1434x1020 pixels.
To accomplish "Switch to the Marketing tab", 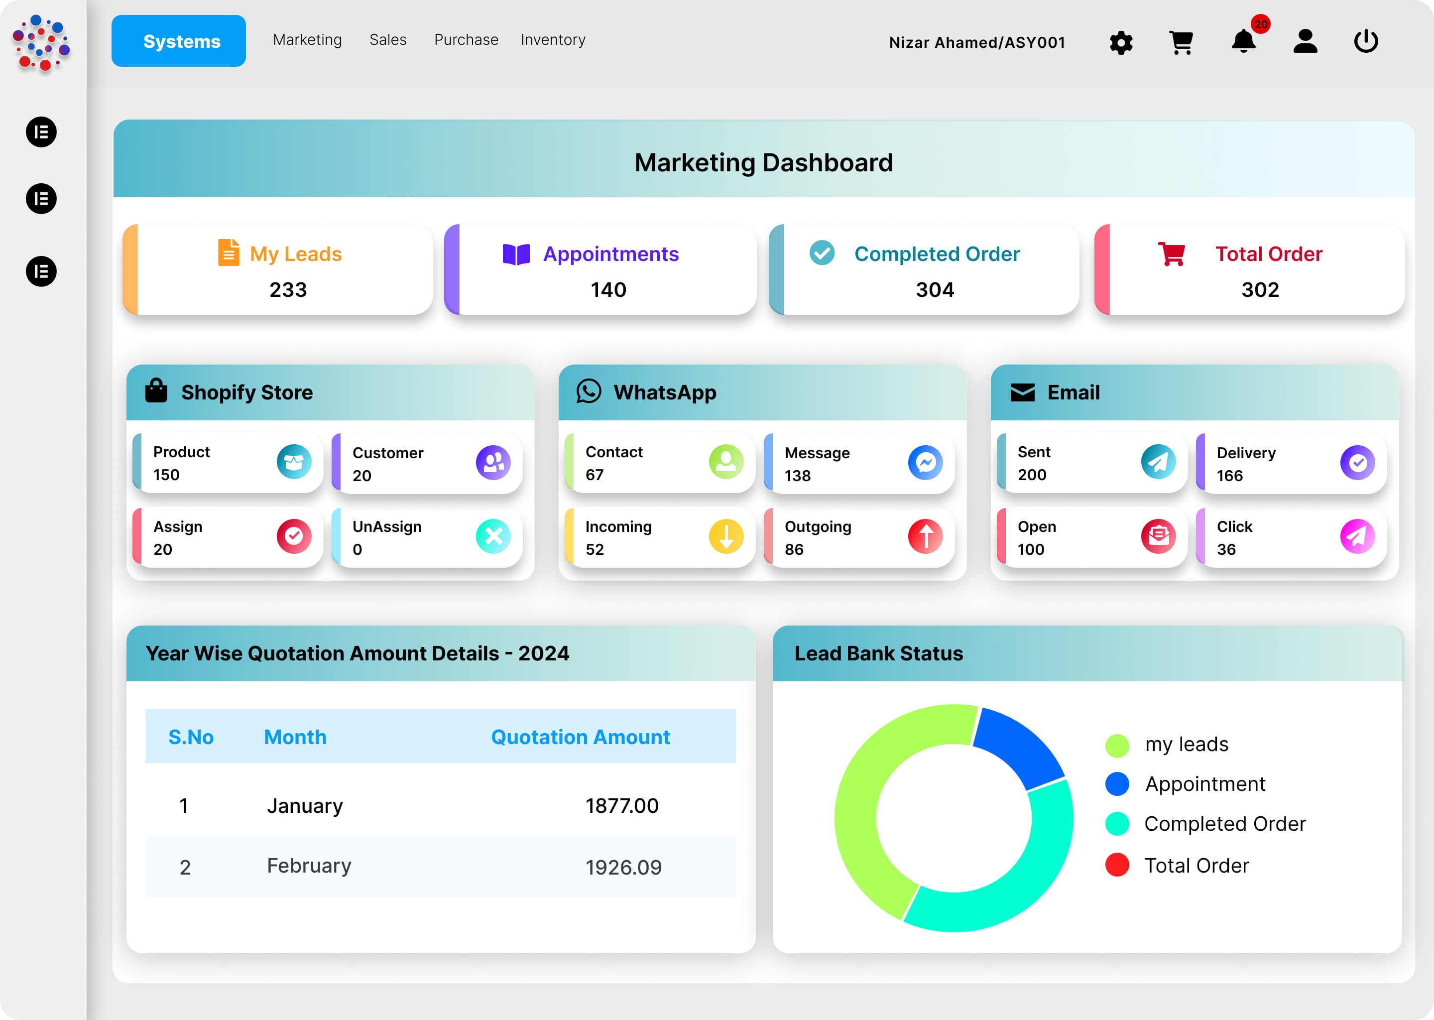I will [x=307, y=39].
